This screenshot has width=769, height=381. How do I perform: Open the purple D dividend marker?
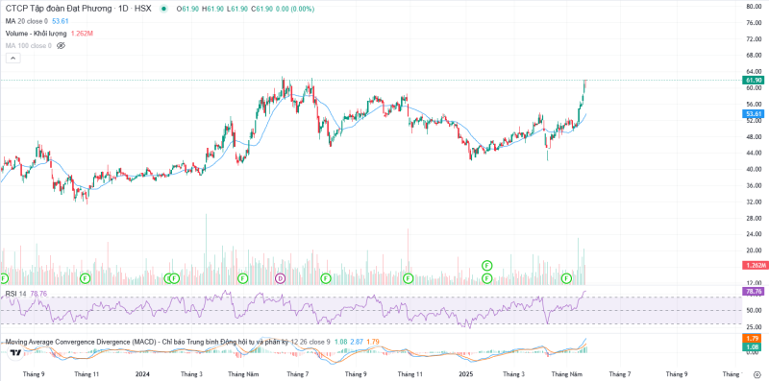[280, 278]
